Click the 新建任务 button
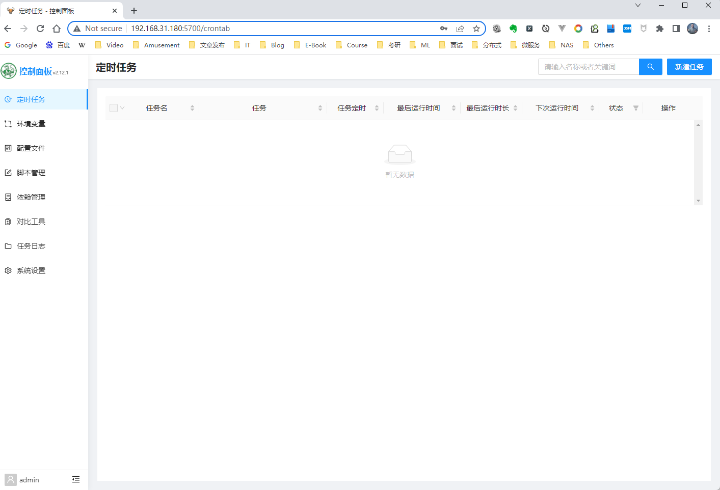 coord(689,67)
